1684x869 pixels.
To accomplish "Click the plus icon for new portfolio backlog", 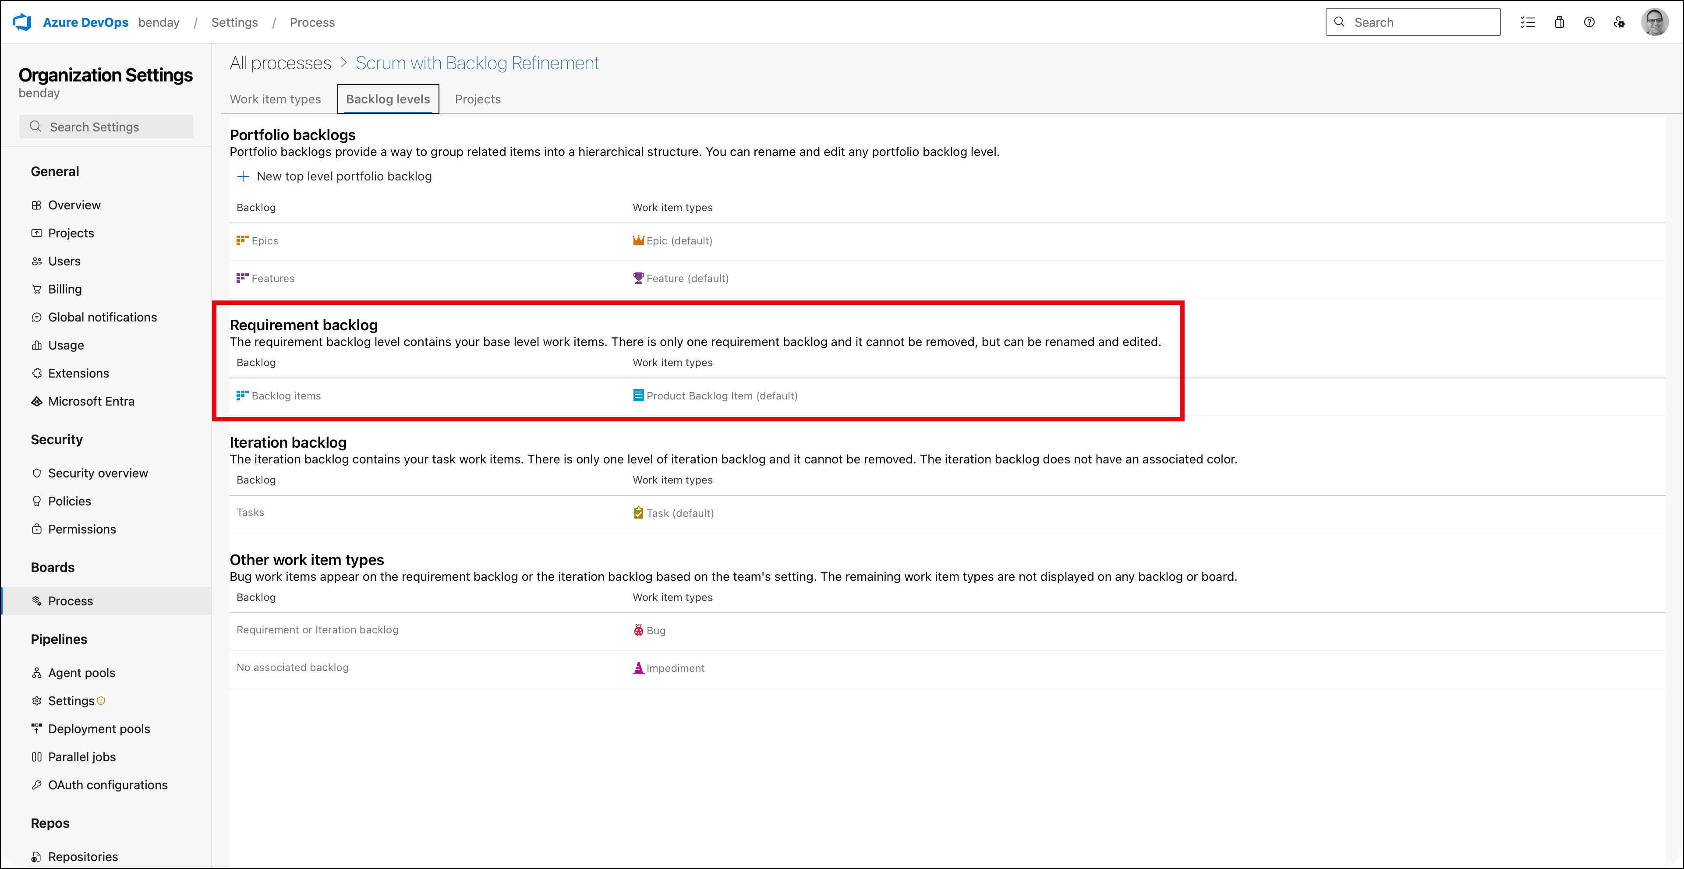I will pyautogui.click(x=243, y=177).
